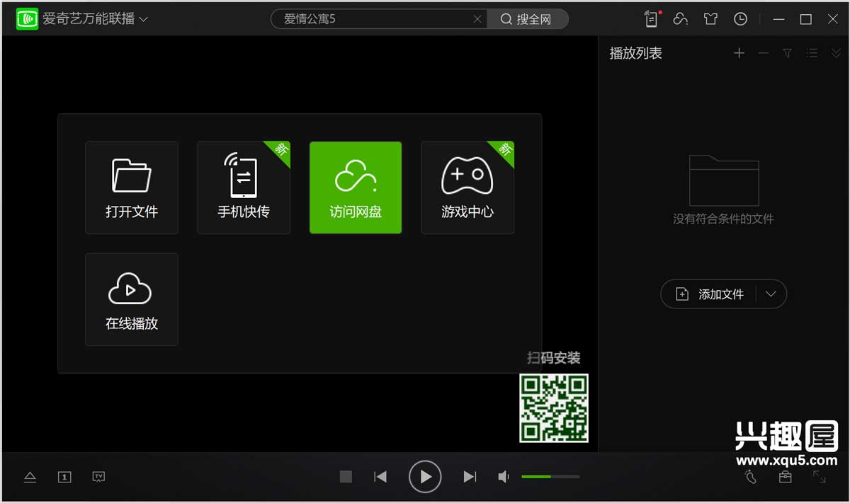850x503 pixels.
Task: Open cloud drive icon in title bar
Action: click(x=681, y=19)
